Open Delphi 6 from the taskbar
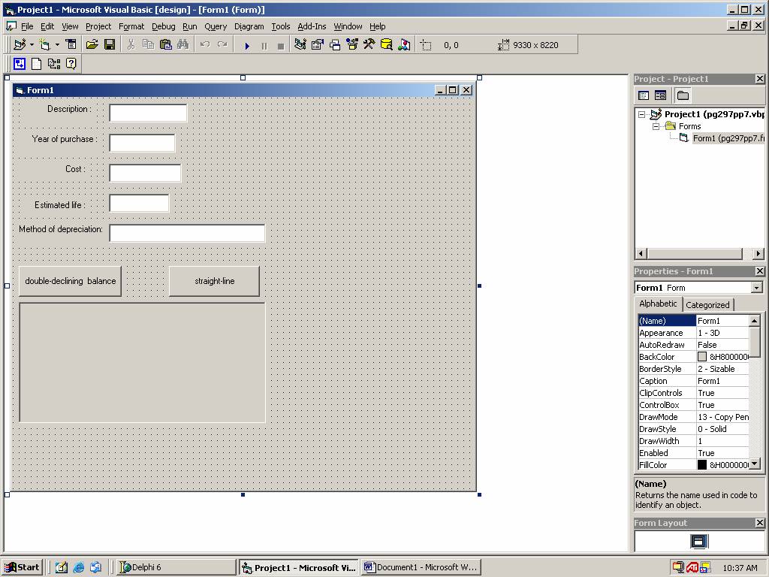The width and height of the screenshot is (769, 577). tap(171, 567)
